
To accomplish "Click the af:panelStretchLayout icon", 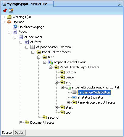I will tap(51, 62).
